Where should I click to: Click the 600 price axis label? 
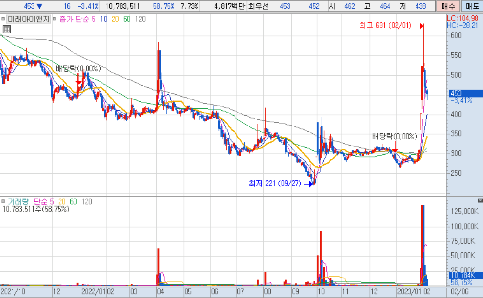click(456, 35)
